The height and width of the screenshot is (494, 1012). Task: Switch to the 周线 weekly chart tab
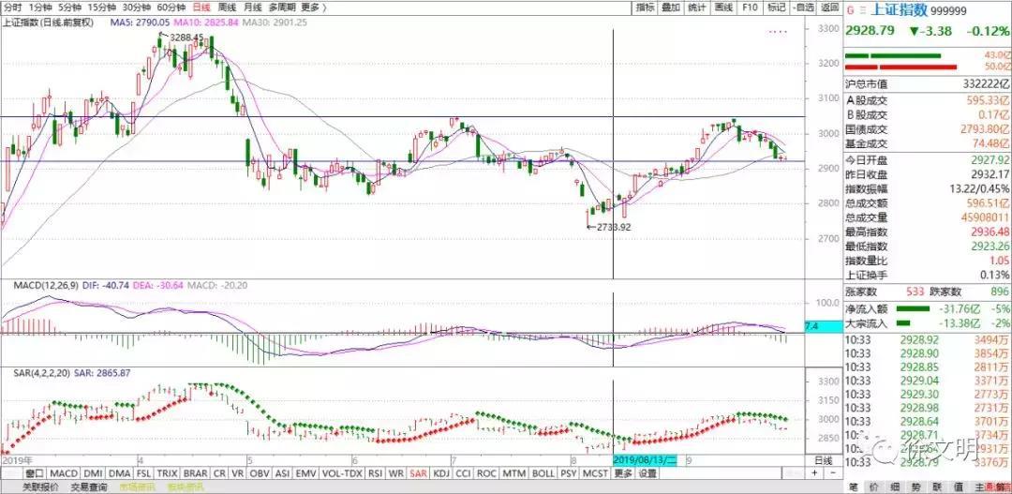(225, 7)
